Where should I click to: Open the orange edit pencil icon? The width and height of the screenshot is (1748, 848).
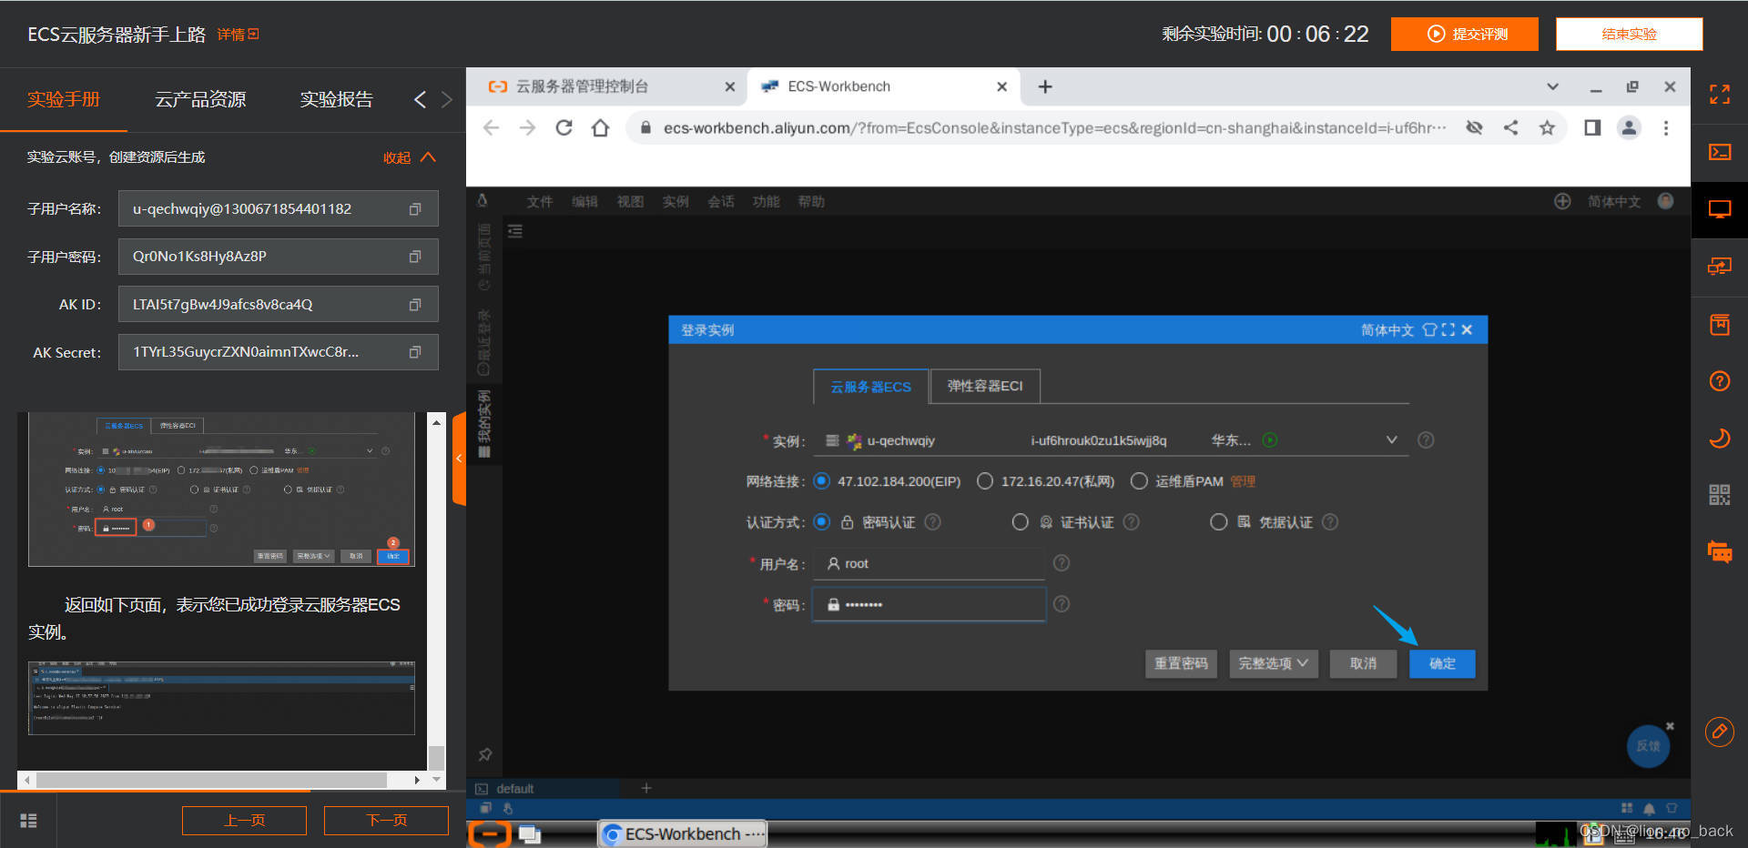1719,732
